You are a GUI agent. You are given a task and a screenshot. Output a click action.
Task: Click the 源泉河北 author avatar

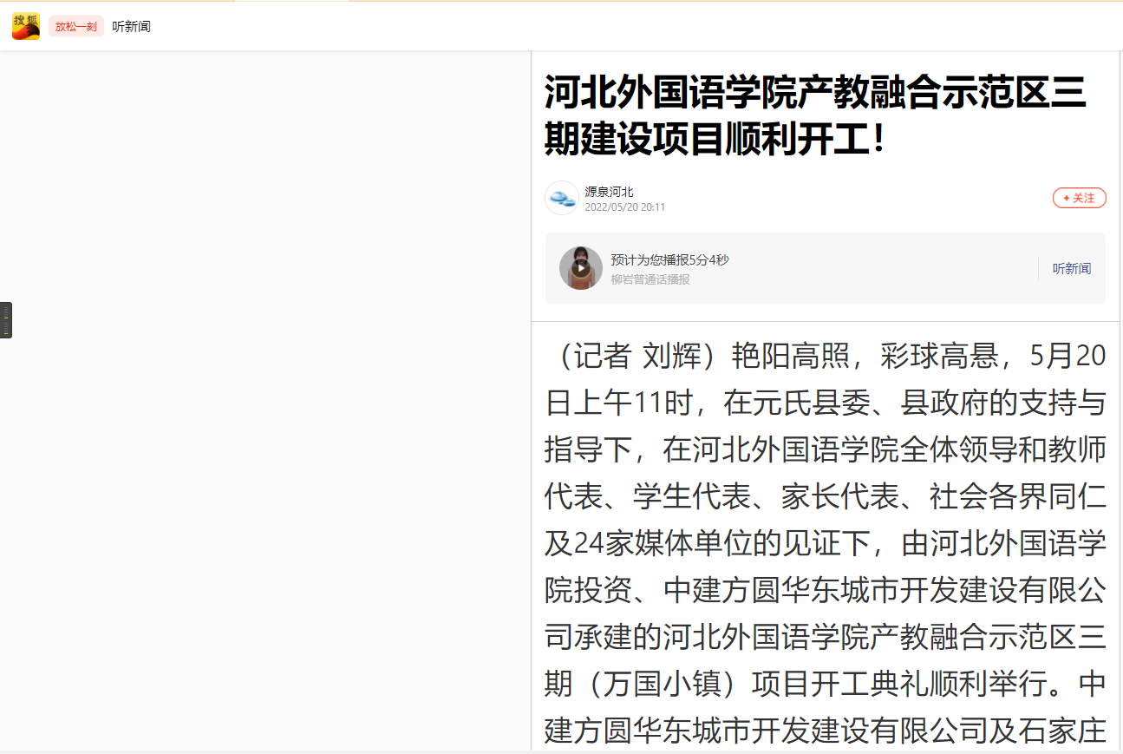562,198
